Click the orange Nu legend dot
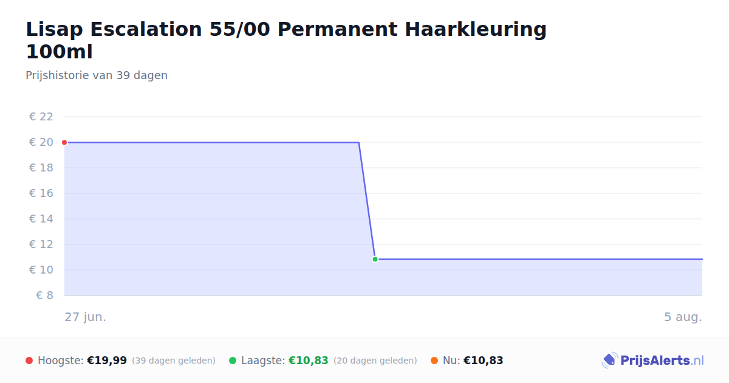The width and height of the screenshot is (729, 383). pyautogui.click(x=434, y=361)
